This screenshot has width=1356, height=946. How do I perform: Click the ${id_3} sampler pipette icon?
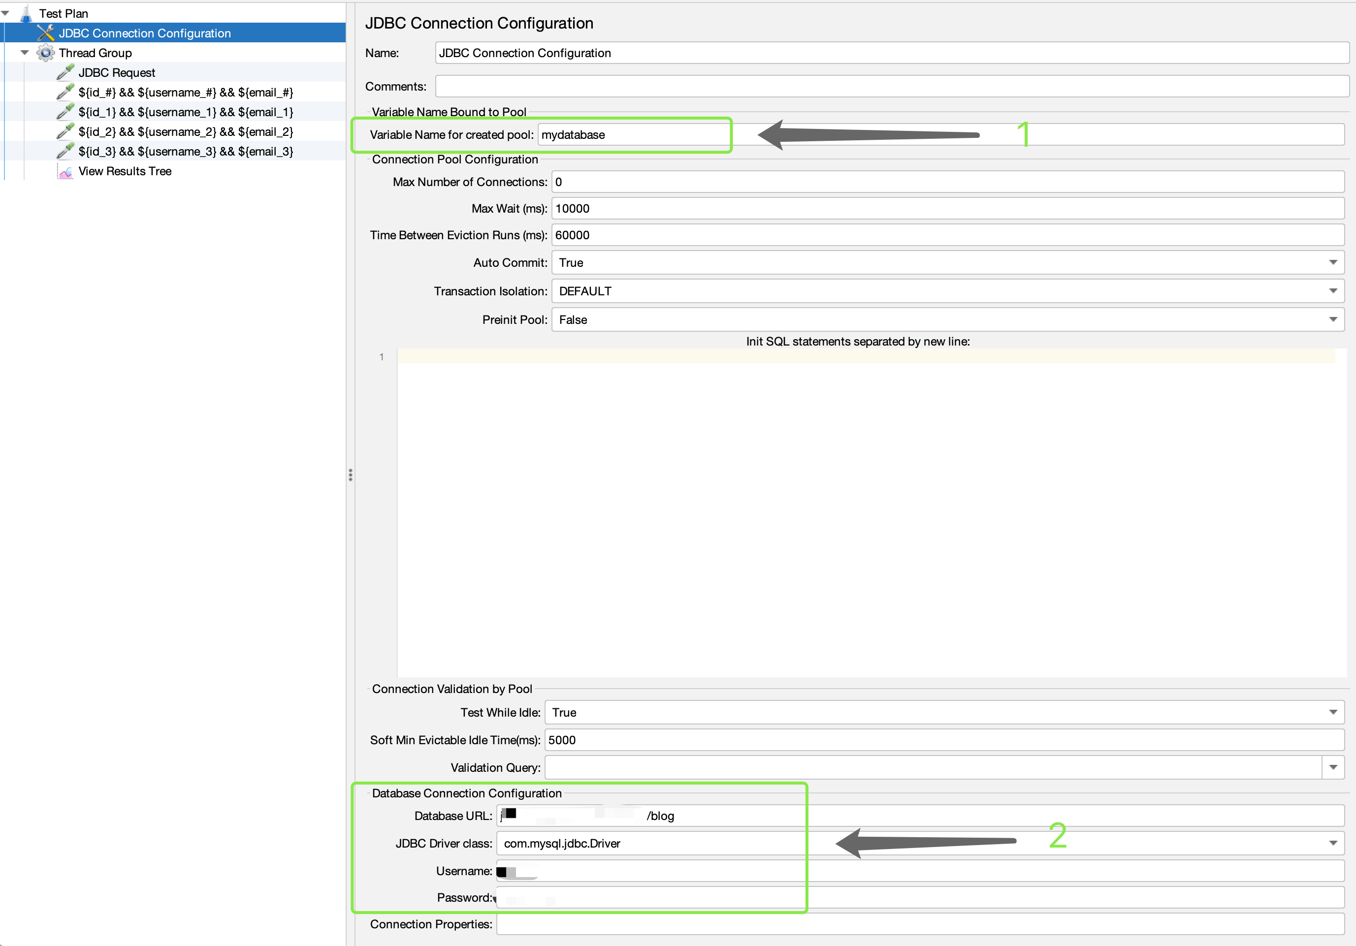coord(65,151)
